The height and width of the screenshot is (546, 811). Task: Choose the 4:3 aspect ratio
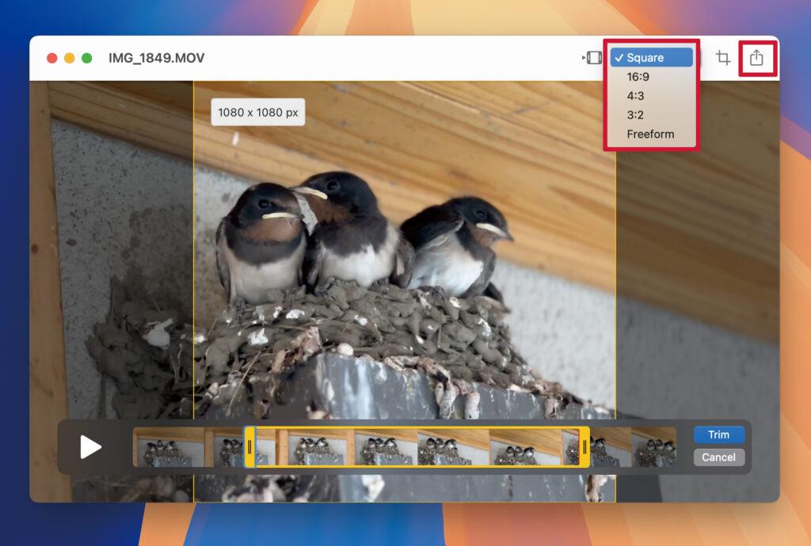pyautogui.click(x=651, y=96)
